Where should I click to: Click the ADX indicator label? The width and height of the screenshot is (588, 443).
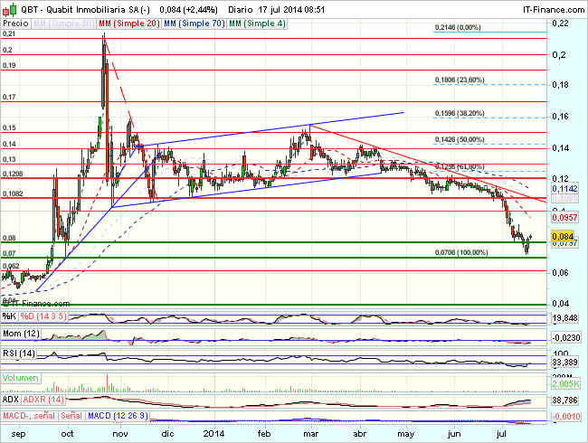point(12,399)
